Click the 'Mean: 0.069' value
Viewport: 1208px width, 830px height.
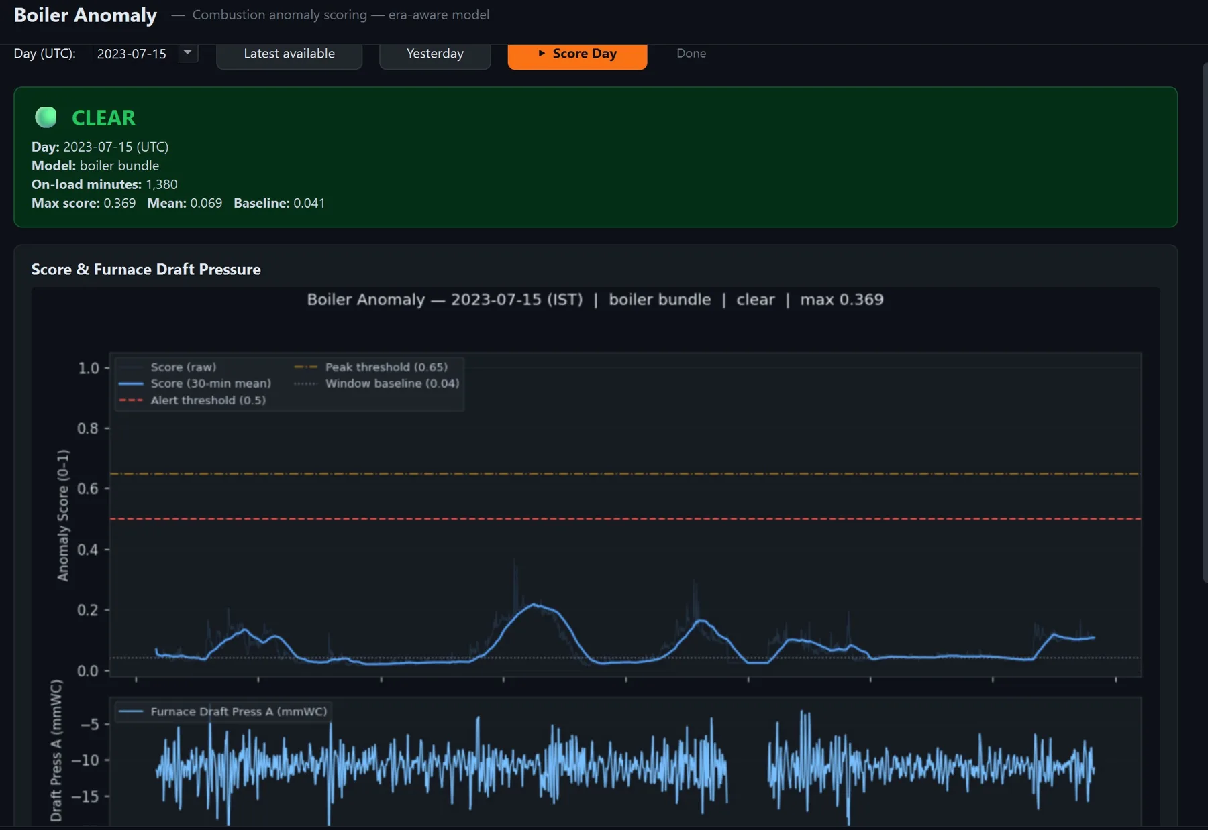(185, 203)
